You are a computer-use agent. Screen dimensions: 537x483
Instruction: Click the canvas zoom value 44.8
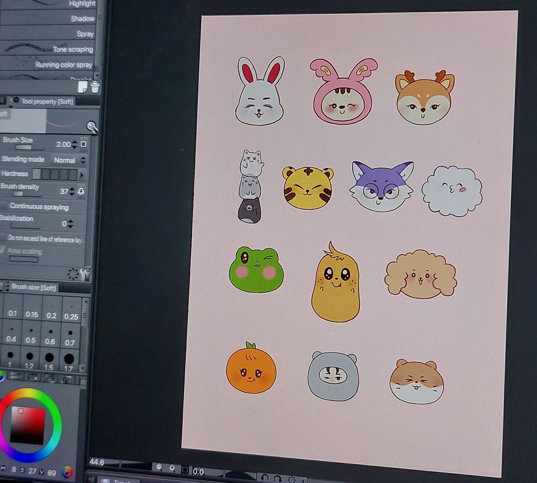click(x=98, y=462)
